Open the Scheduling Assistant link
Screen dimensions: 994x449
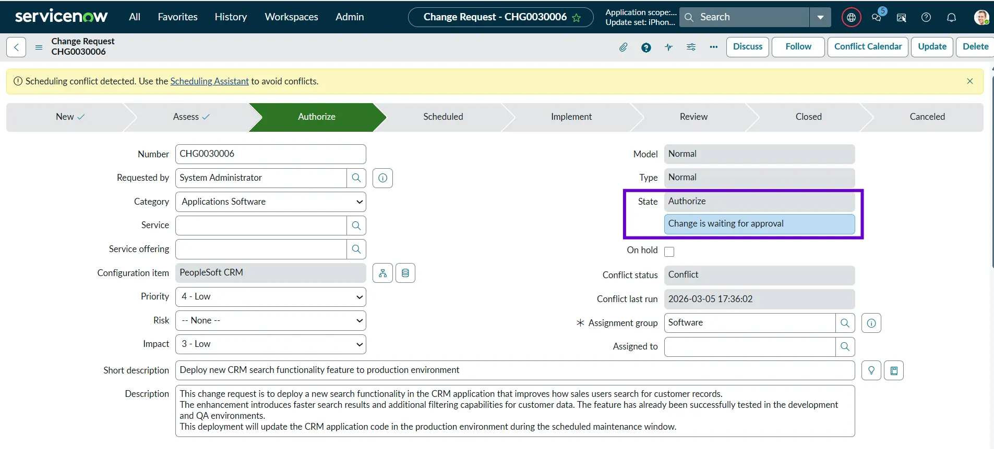coord(209,81)
